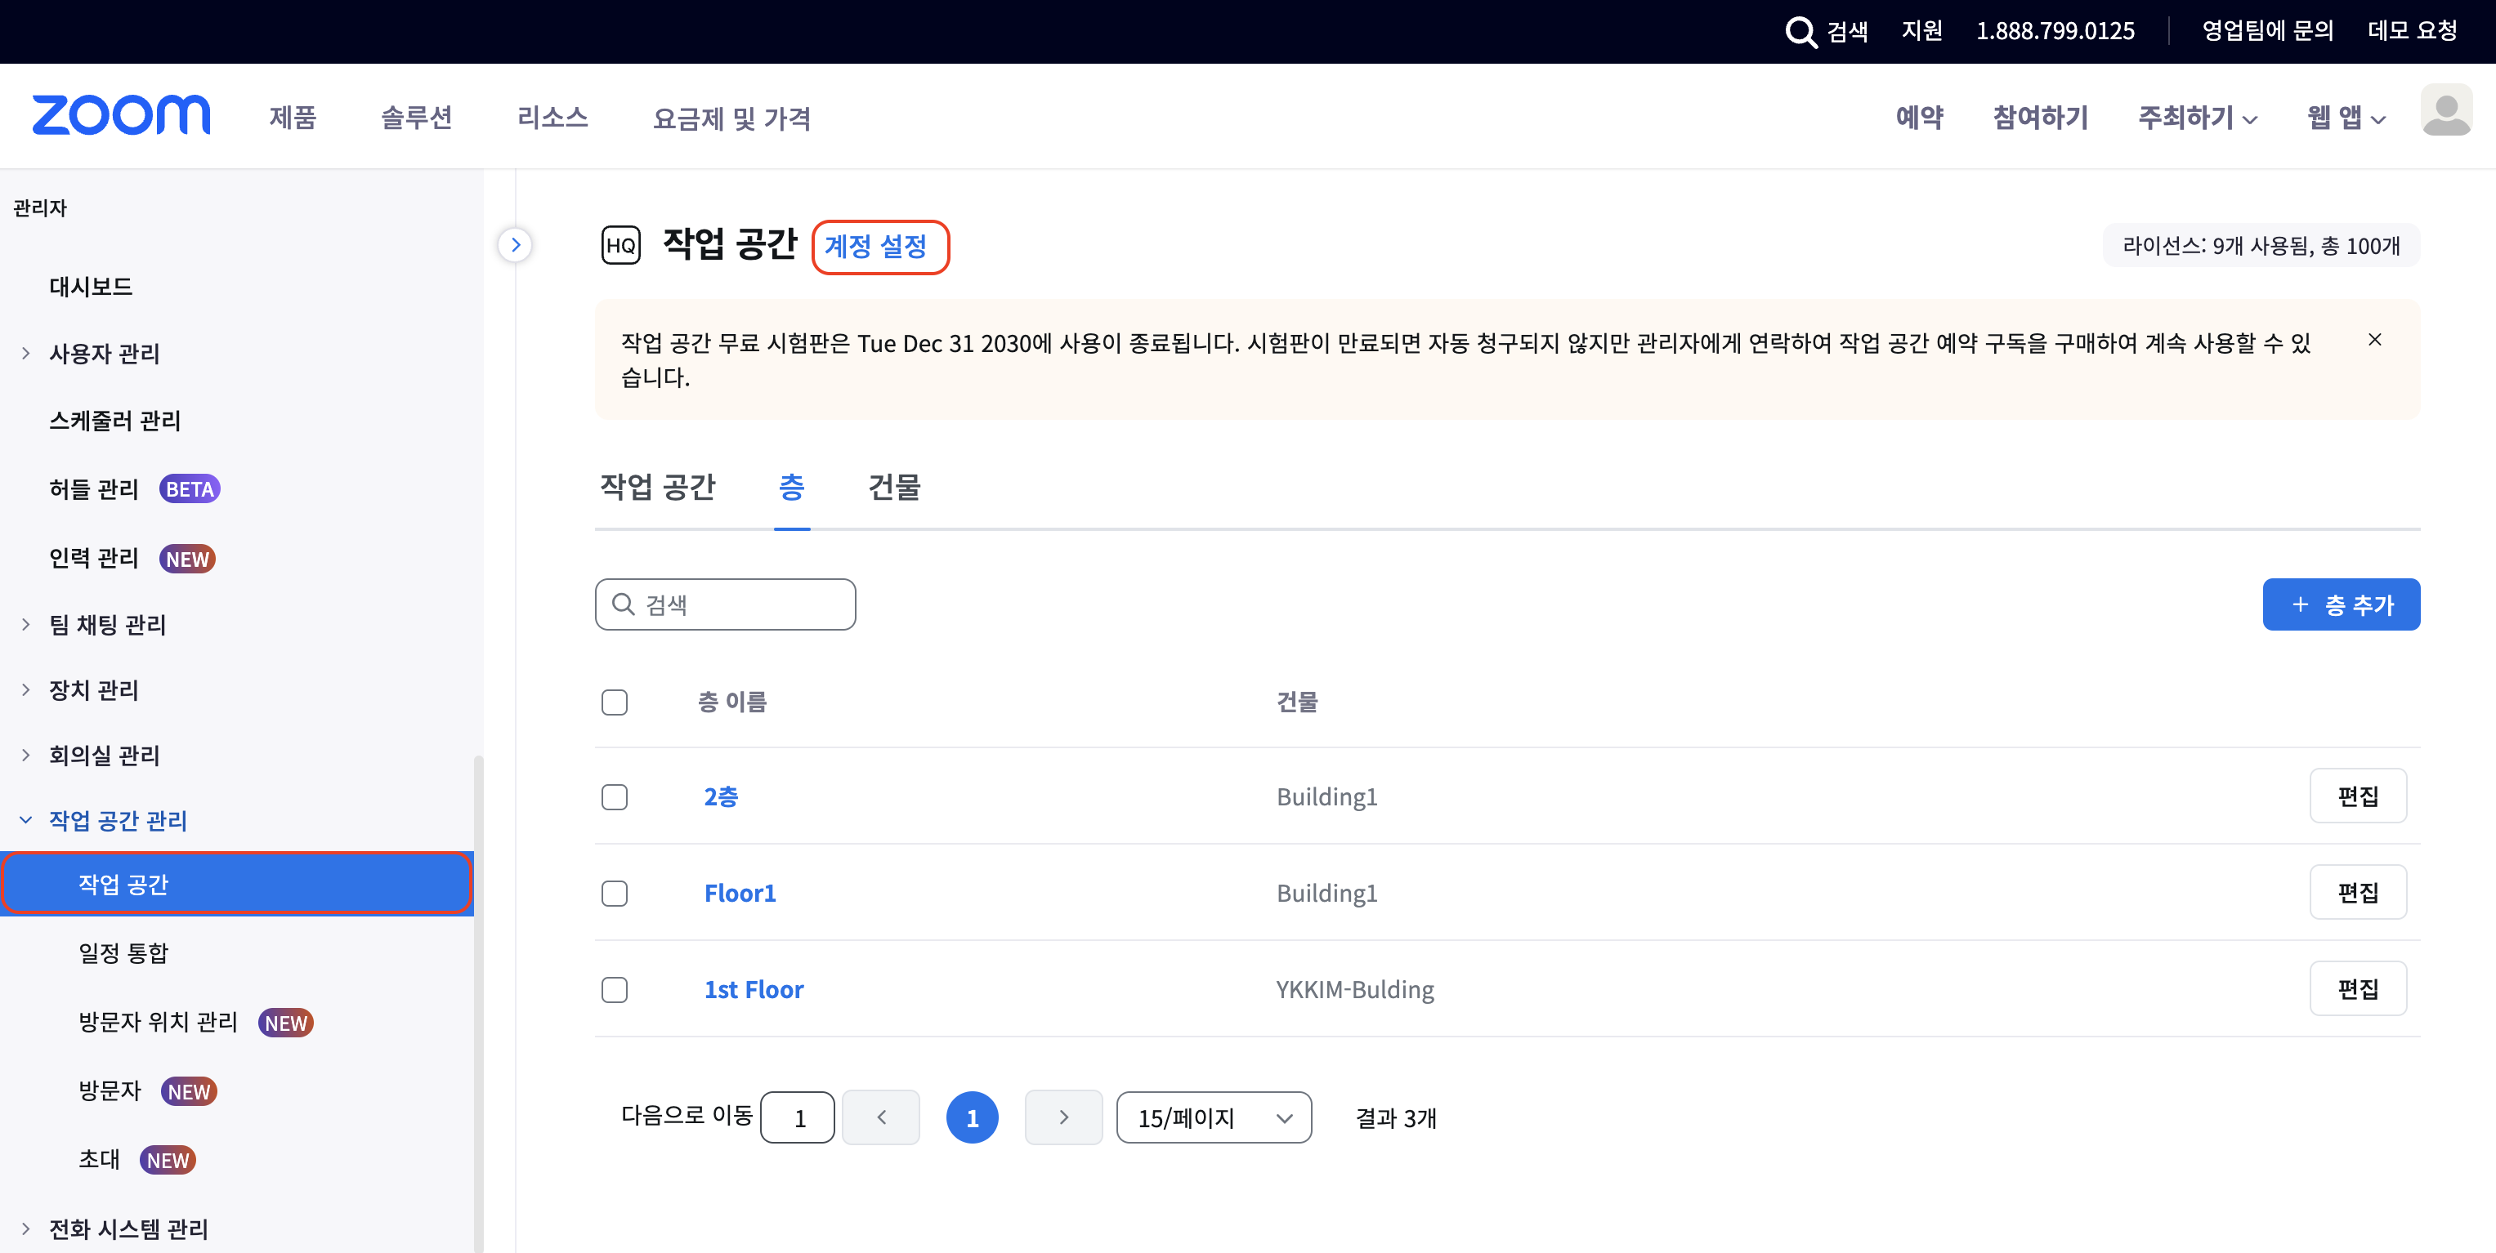Click the search magnifier icon in top bar
Image resolution: width=2496 pixels, height=1253 pixels.
coord(1800,31)
